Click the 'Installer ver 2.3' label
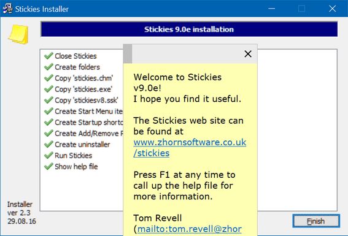Viewport: 348px width, 236px height. [x=20, y=208]
